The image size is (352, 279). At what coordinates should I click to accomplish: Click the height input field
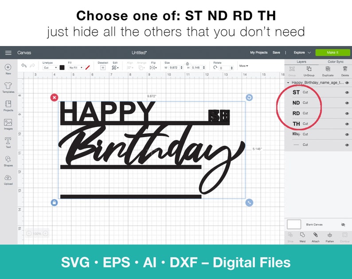click(196, 67)
